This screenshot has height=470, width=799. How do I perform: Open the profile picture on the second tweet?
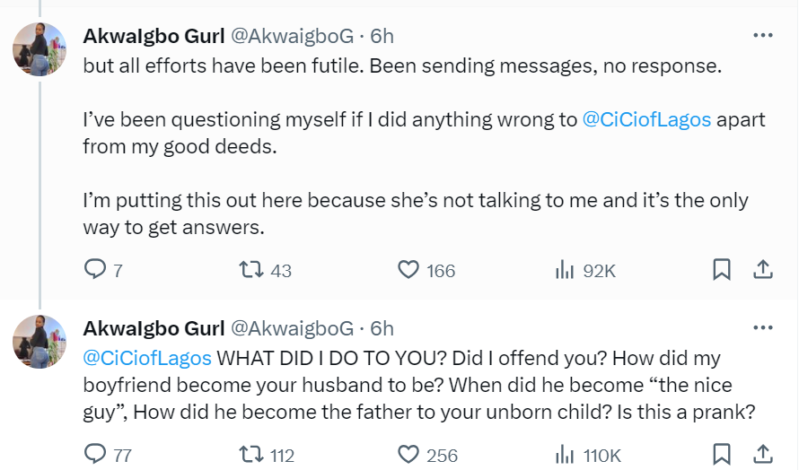coord(40,342)
